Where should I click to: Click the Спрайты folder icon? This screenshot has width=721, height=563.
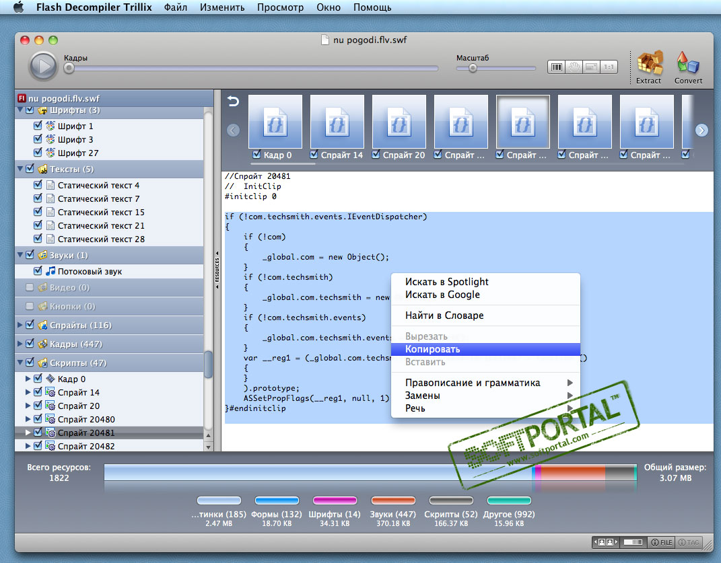(x=42, y=326)
